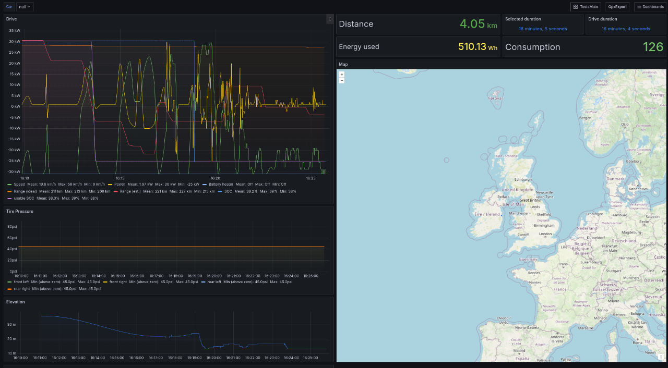This screenshot has width=668, height=368.
Task: Toggle the Speed series in Drive legend
Action: pos(19,184)
